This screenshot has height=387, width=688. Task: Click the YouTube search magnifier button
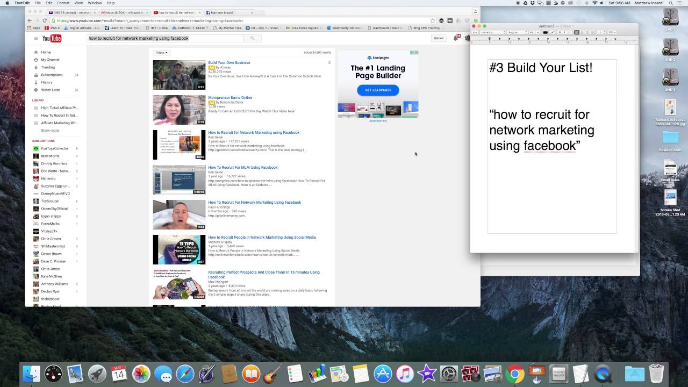coord(252,38)
